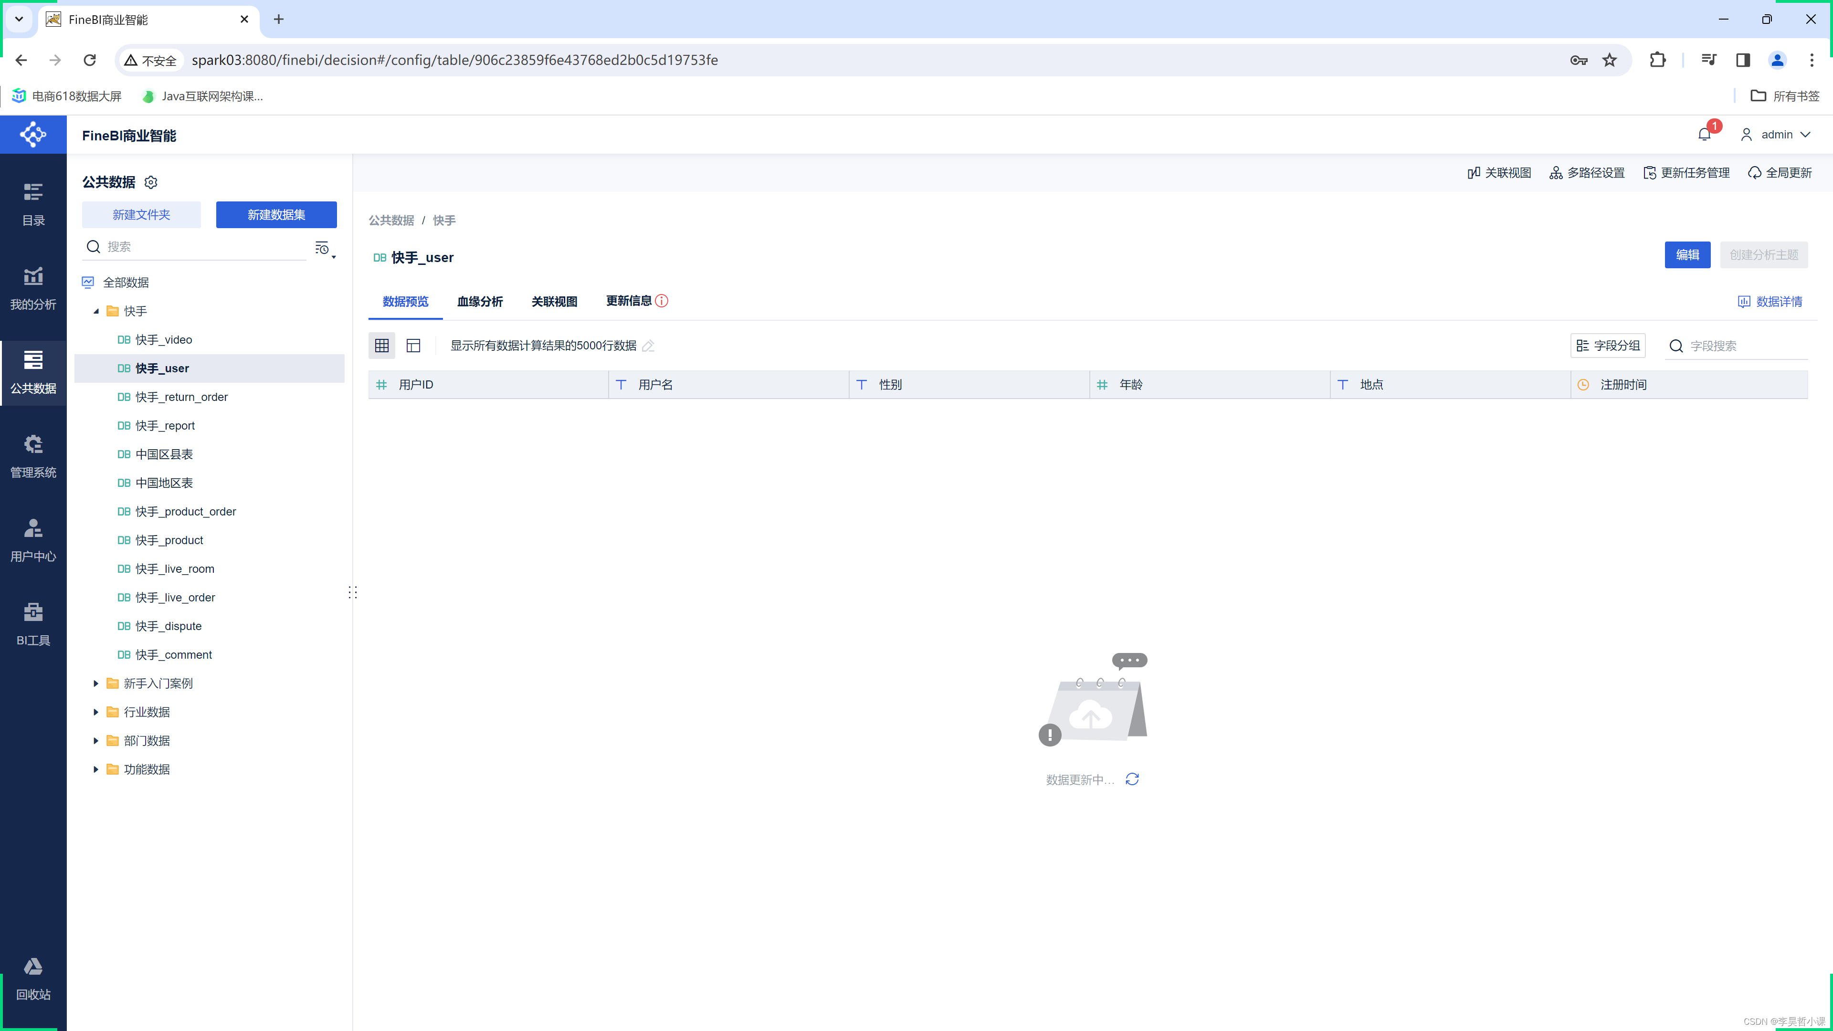Collapse the 快手 folder

pyautogui.click(x=96, y=311)
